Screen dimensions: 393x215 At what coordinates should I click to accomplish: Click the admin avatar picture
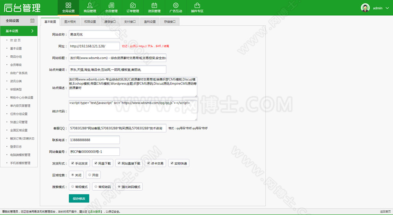[365, 8]
